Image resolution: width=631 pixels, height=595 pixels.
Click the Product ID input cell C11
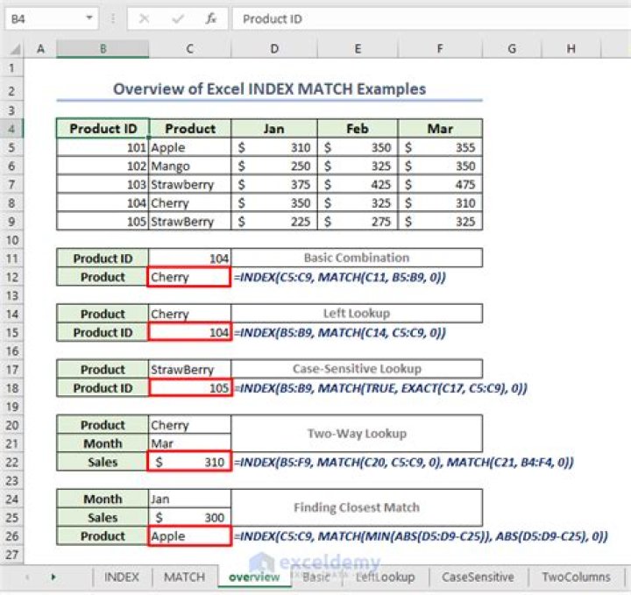(190, 259)
